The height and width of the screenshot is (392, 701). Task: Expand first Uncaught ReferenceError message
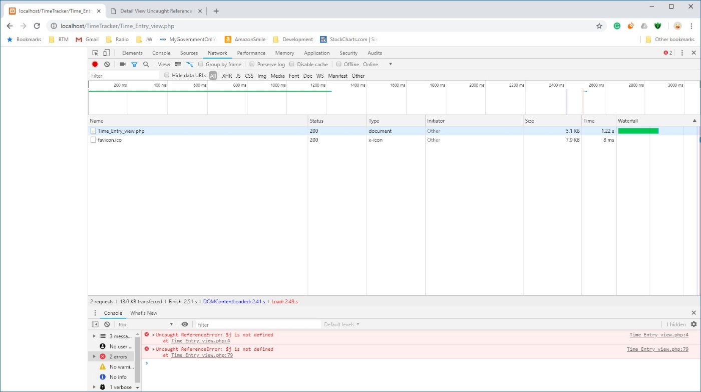[x=154, y=334]
